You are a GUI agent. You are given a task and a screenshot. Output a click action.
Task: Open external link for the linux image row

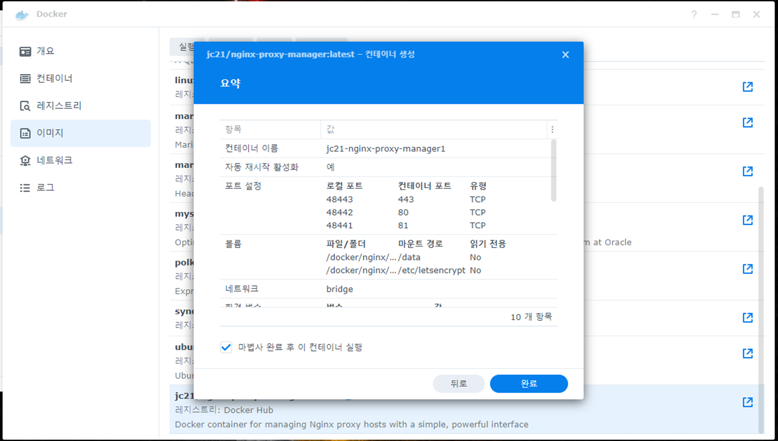tap(748, 87)
